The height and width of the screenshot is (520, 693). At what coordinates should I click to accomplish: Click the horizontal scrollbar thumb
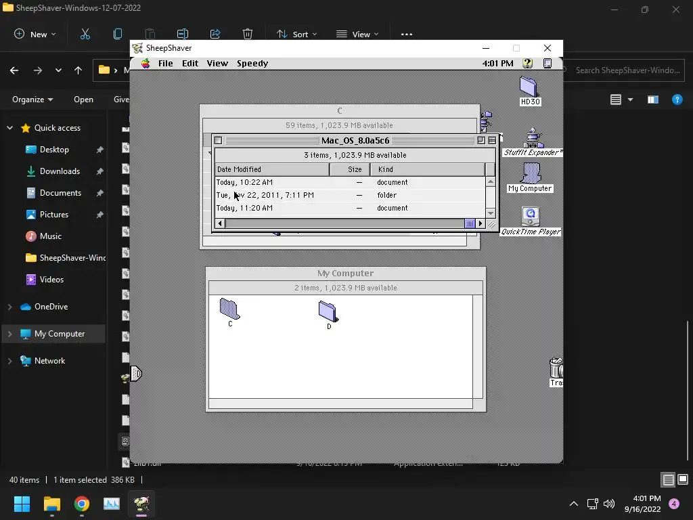(x=470, y=223)
